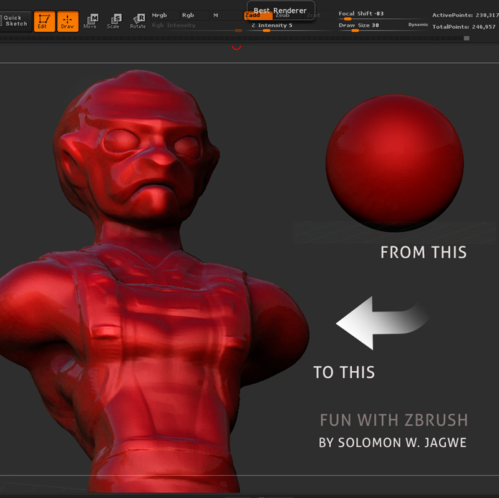Screen dimensions: 499x498
Task: Click the ActivePoints: 230,317 readout
Action: tap(465, 15)
